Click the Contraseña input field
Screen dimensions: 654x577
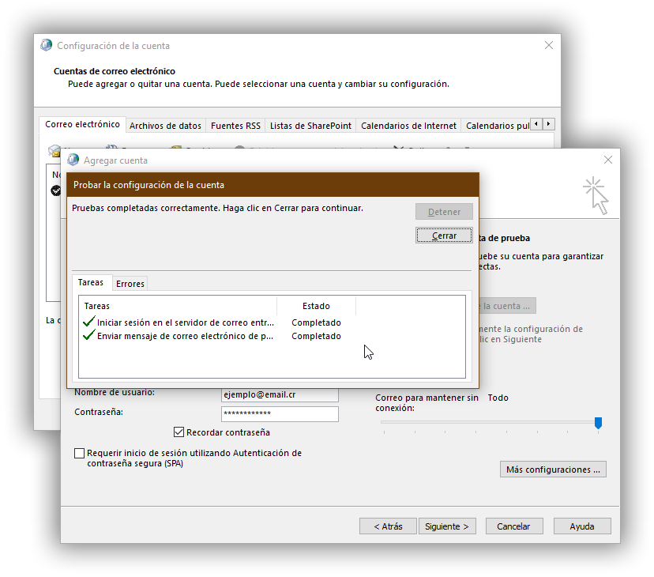pyautogui.click(x=280, y=413)
